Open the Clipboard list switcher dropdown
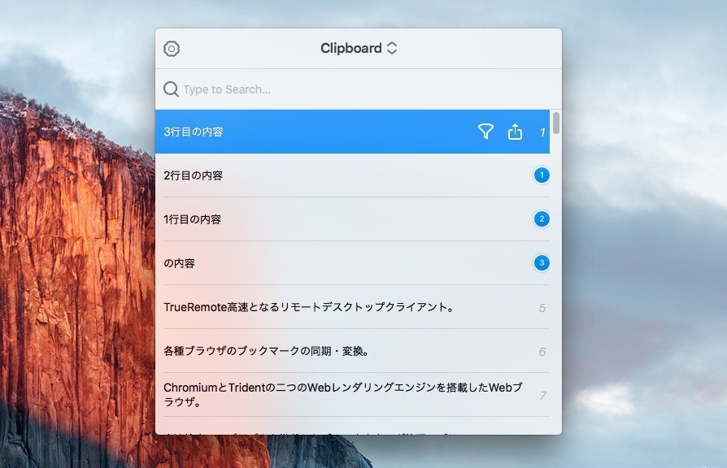The height and width of the screenshot is (468, 727). tap(359, 48)
